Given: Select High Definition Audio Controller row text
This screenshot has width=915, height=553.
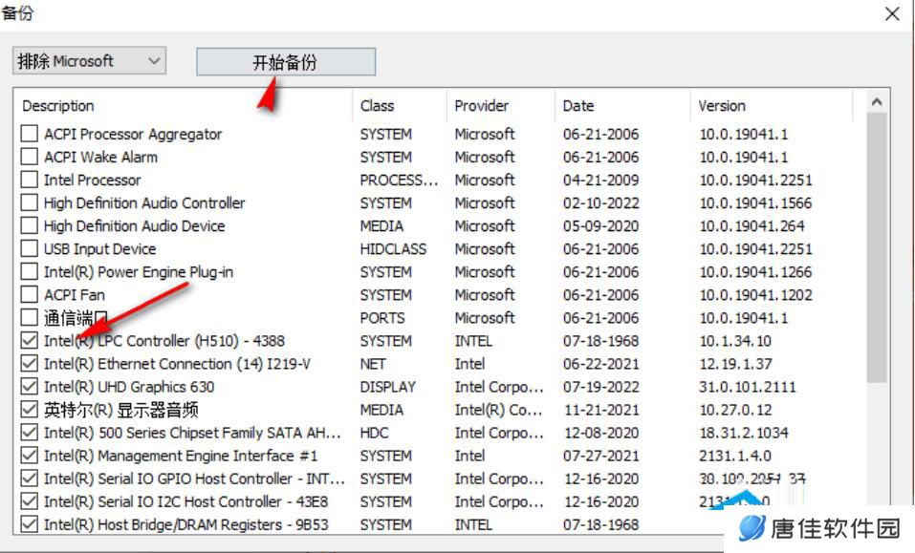Looking at the screenshot, I should [144, 202].
